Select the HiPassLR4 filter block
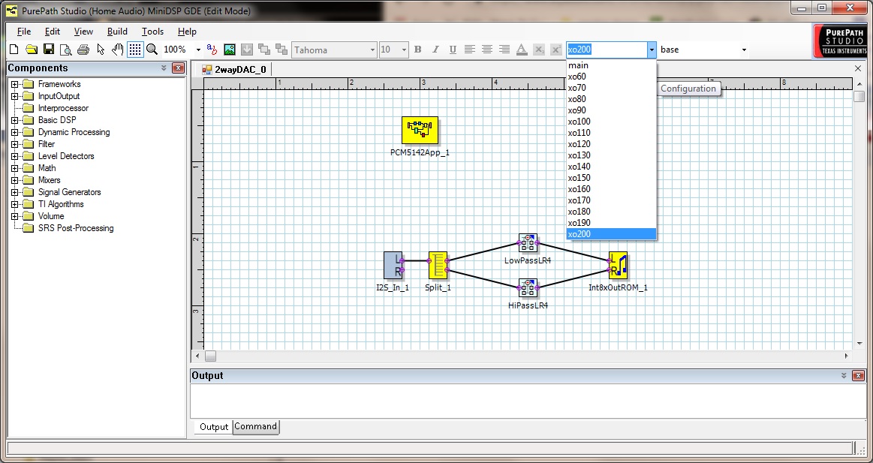This screenshot has height=463, width=873. [x=528, y=288]
